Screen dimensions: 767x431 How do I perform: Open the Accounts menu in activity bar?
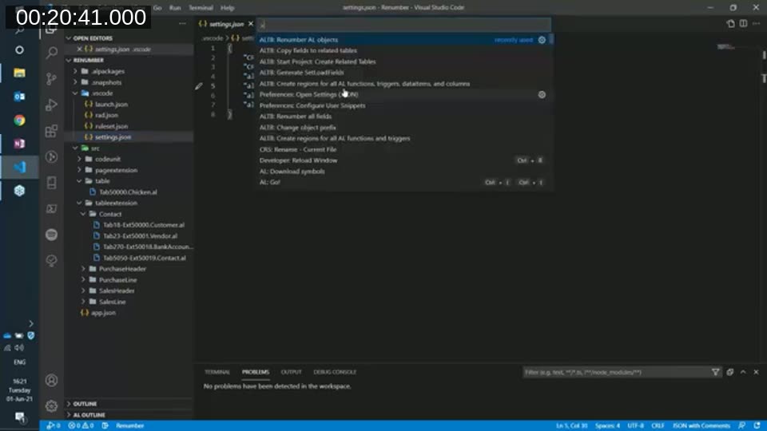click(51, 380)
